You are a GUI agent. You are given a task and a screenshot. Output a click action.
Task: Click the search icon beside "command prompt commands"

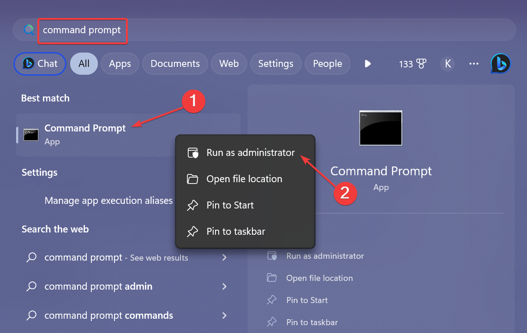pos(31,315)
